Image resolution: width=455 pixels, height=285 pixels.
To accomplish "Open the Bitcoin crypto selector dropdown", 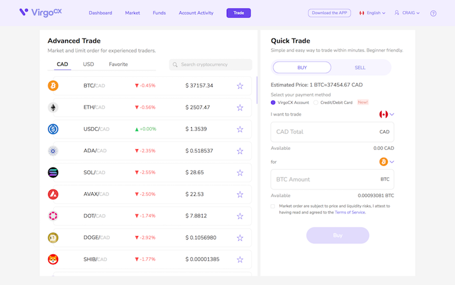I will pyautogui.click(x=387, y=162).
